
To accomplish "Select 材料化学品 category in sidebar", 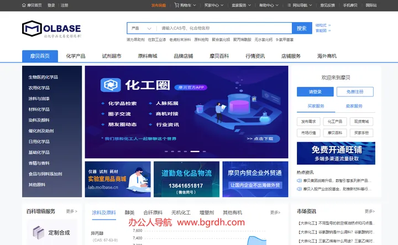I will (x=39, y=110).
